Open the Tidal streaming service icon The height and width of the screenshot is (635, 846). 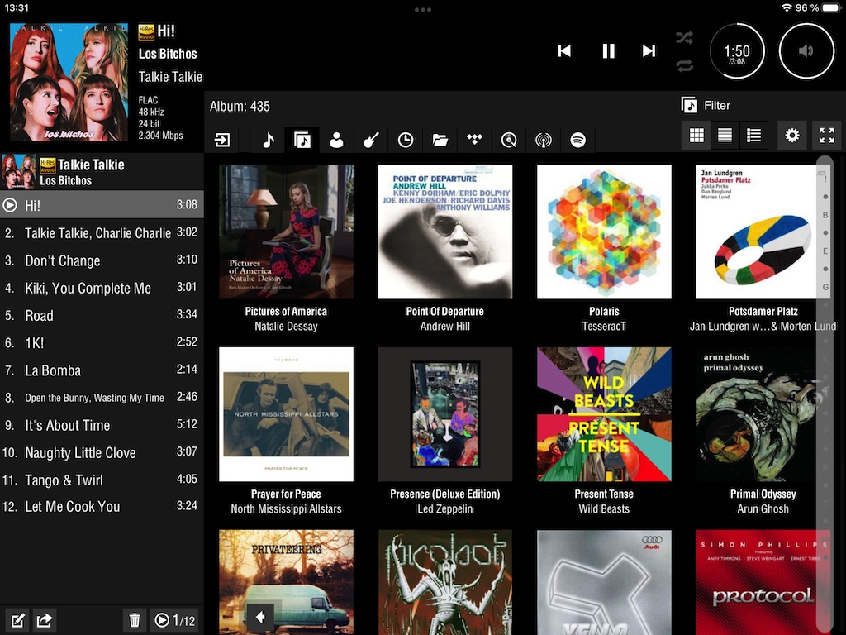point(474,141)
